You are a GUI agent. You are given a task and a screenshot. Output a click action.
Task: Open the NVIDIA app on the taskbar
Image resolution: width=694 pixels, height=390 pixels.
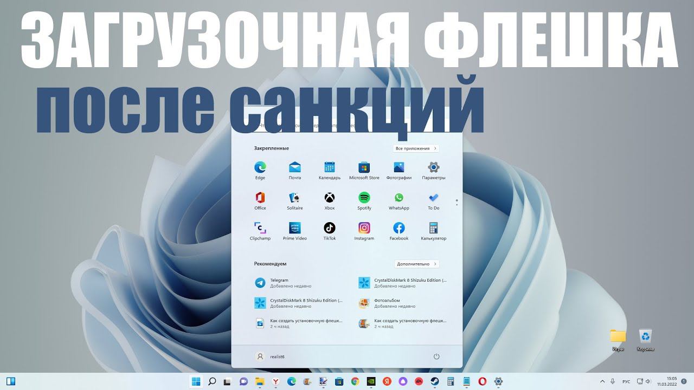[x=371, y=381]
